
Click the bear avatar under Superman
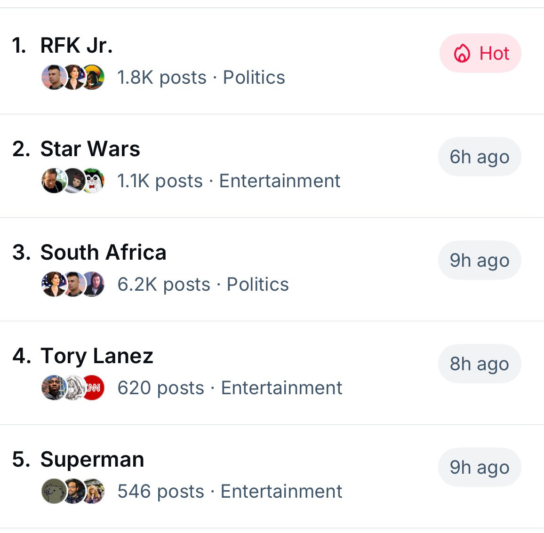click(54, 491)
